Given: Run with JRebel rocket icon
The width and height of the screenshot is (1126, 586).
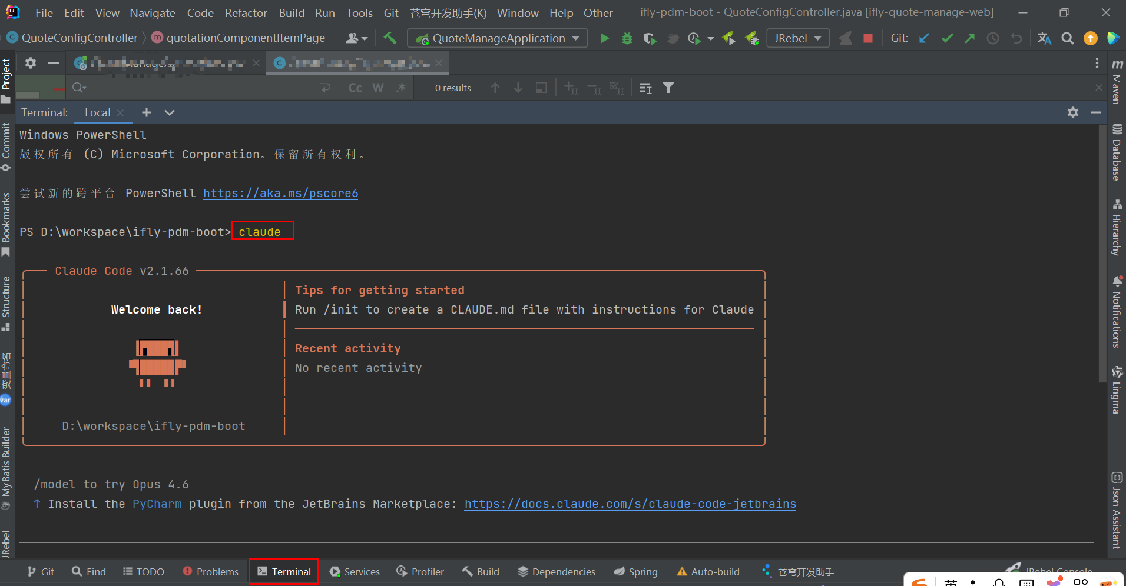Looking at the screenshot, I should pos(729,38).
